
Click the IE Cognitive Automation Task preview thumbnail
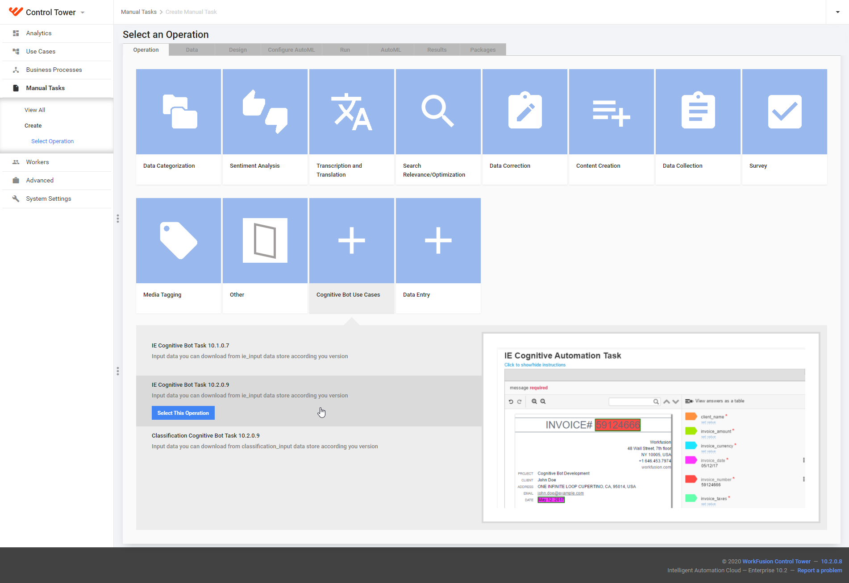pos(651,428)
